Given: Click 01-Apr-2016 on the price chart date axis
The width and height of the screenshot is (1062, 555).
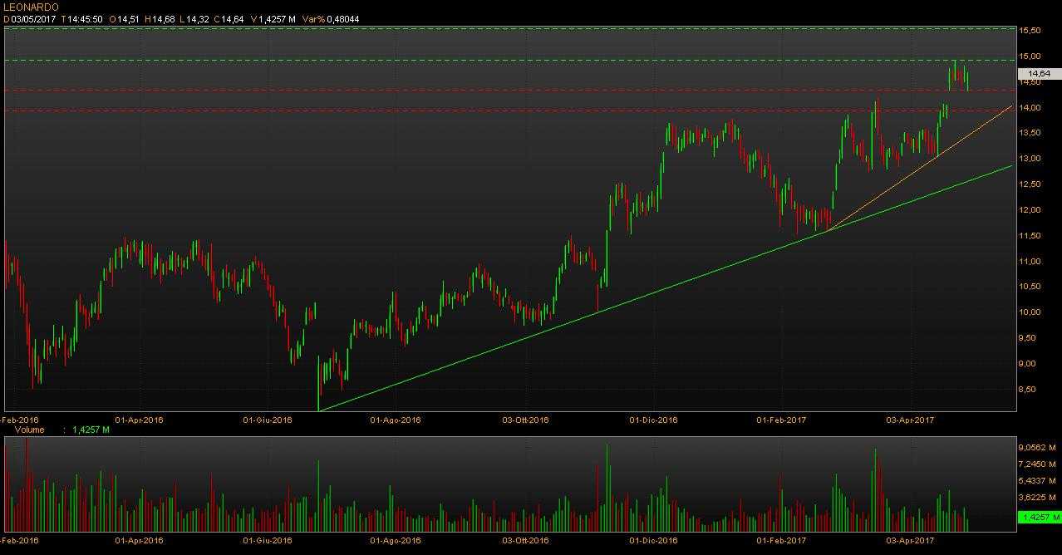Looking at the screenshot, I should point(140,420).
